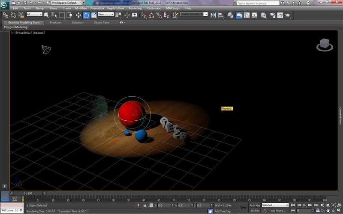The image size is (343, 214).
Task: Open the Graph Editors menu
Action: pyautogui.click(x=115, y=8)
